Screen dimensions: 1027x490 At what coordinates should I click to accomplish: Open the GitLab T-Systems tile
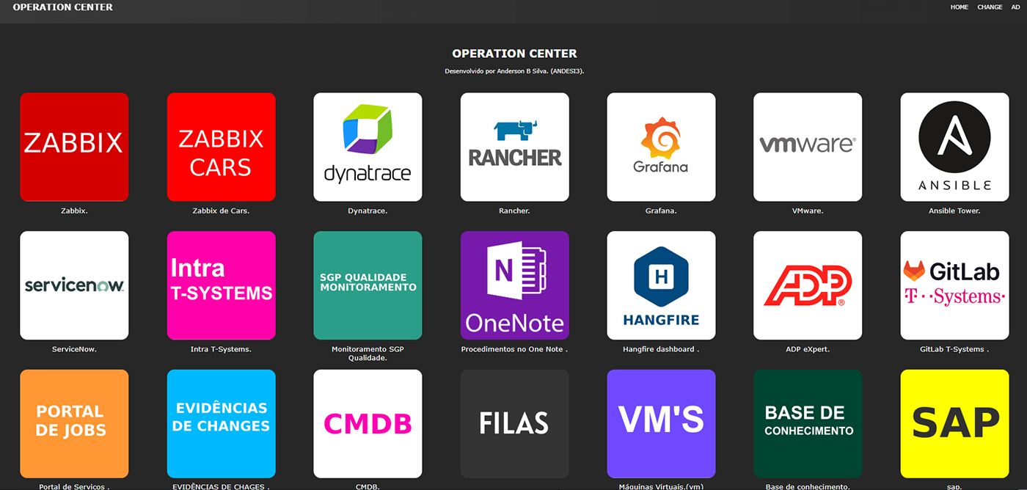click(x=954, y=285)
